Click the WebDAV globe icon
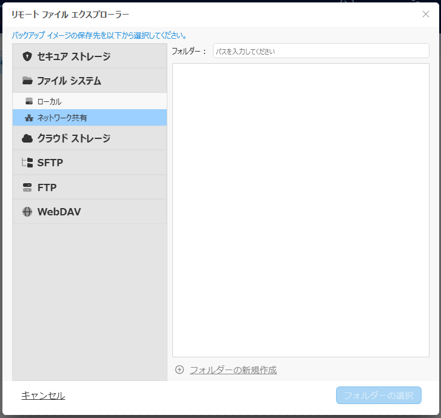This screenshot has height=418, width=441. pyautogui.click(x=27, y=212)
